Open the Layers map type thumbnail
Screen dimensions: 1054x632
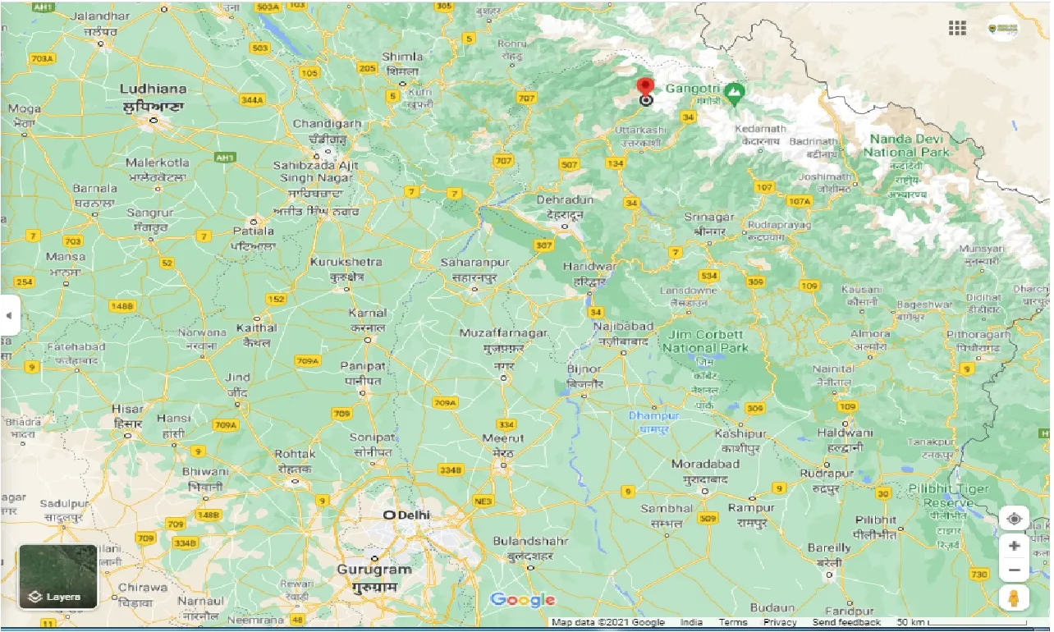coord(58,577)
